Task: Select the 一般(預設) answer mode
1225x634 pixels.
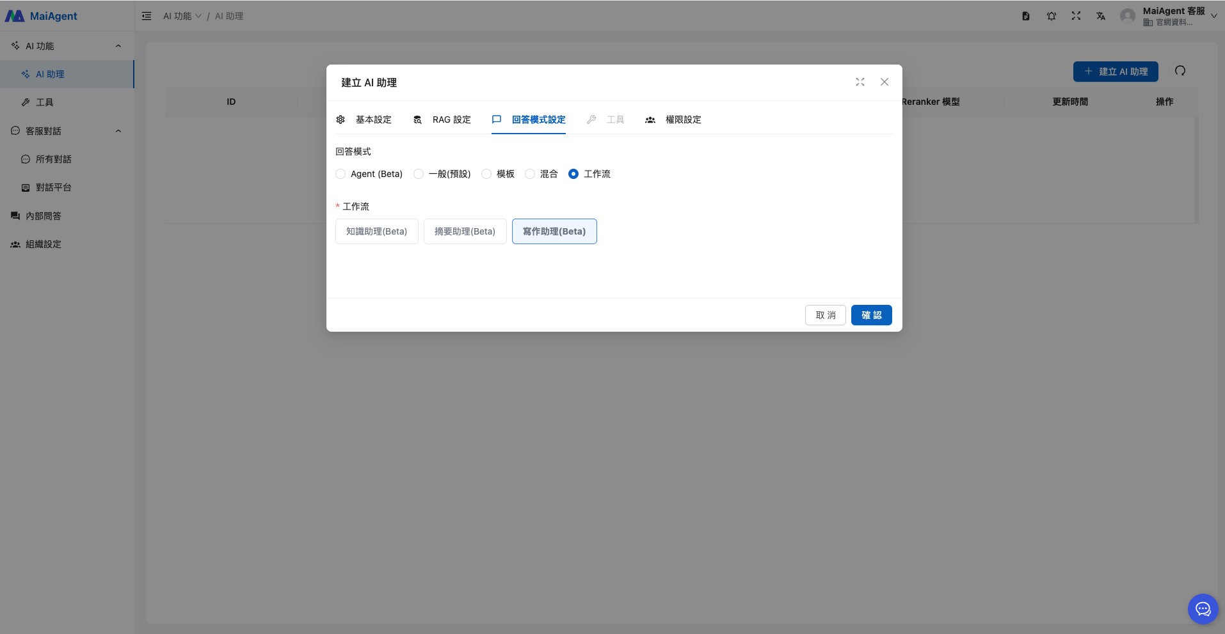Action: coord(419,174)
